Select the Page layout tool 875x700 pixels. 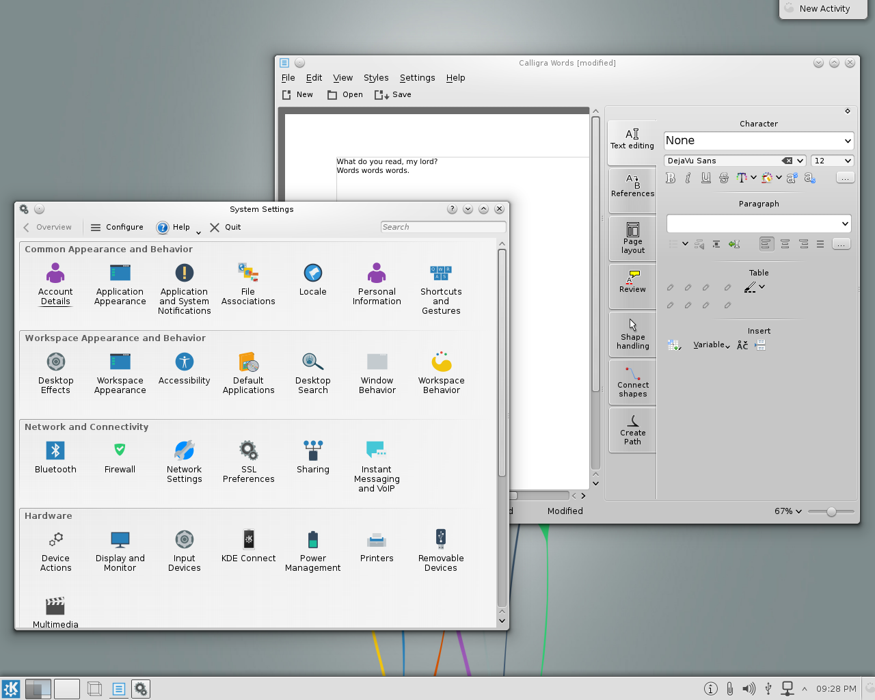632,237
